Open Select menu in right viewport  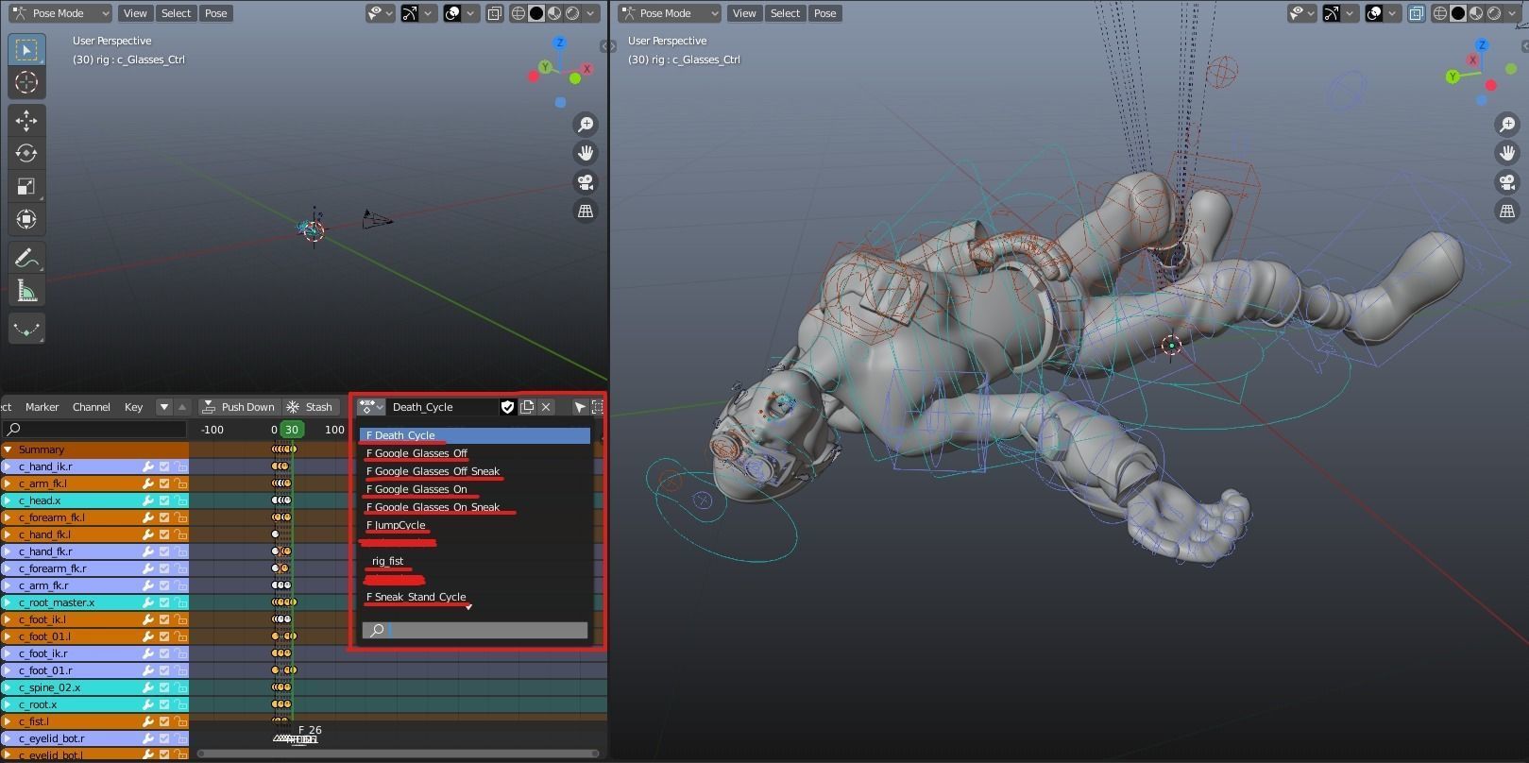(785, 13)
